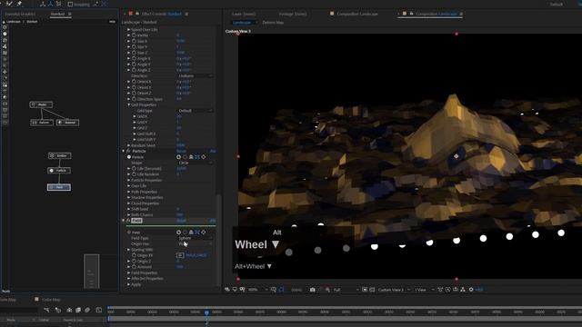Switch to the Layer (none) tab

pyautogui.click(x=244, y=14)
